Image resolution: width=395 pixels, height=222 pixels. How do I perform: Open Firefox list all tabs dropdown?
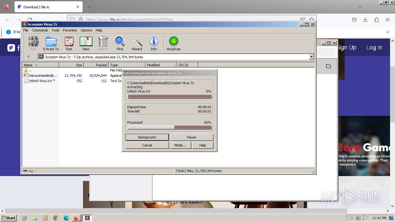click(360, 7)
